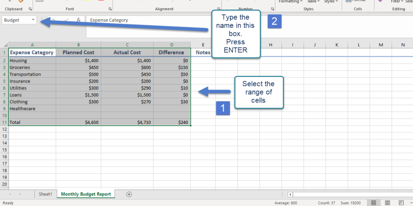This screenshot has height=206, width=413.
Task: Select column M header
Action: (381, 45)
